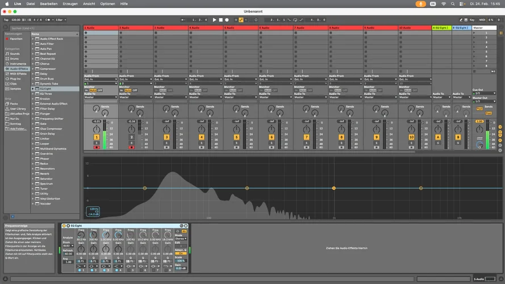Expand the Compressor entry in the browser

34,69
